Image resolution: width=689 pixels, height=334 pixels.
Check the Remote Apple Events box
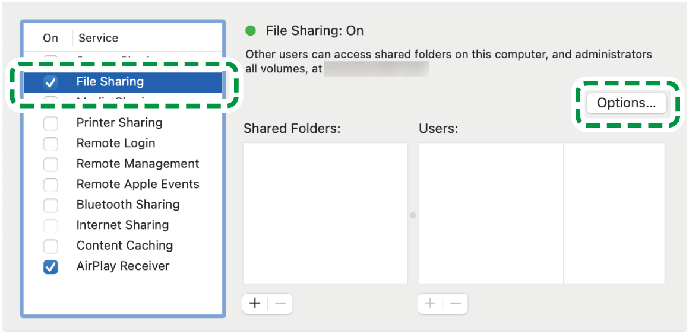point(51,185)
